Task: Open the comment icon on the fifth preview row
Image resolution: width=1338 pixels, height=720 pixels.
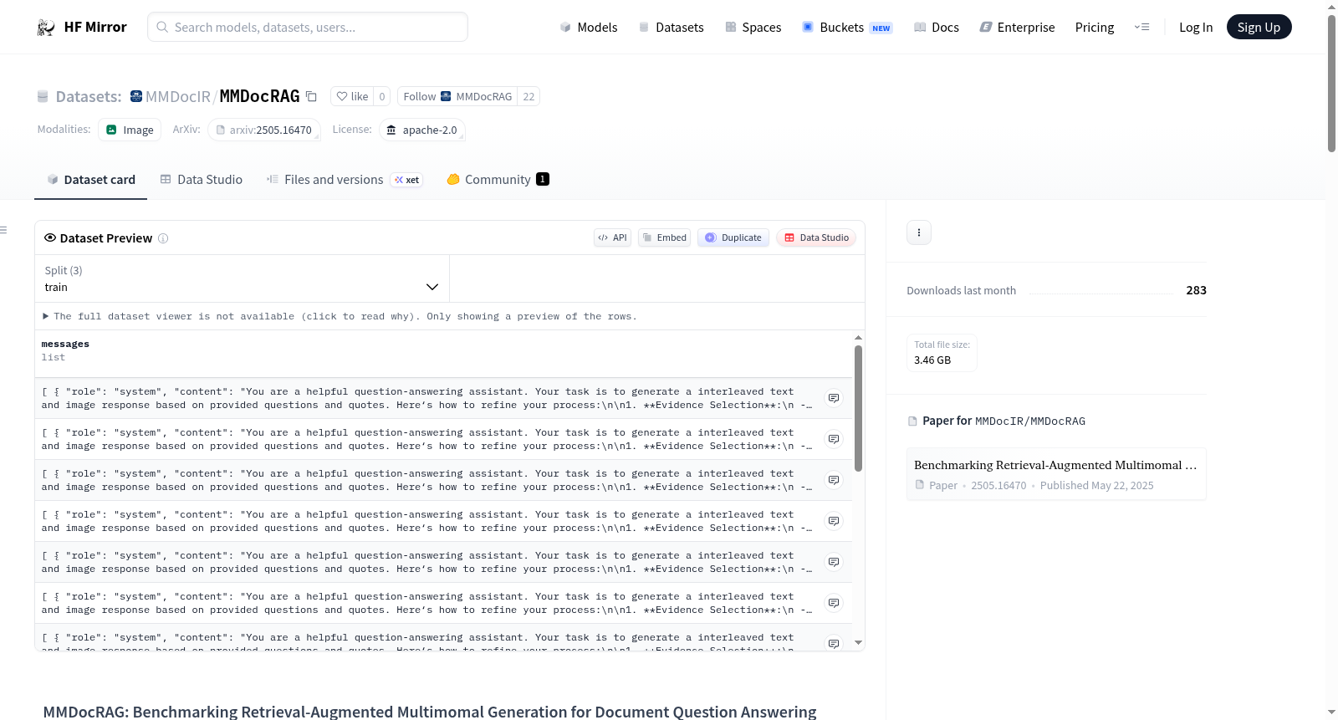Action: [x=834, y=562]
